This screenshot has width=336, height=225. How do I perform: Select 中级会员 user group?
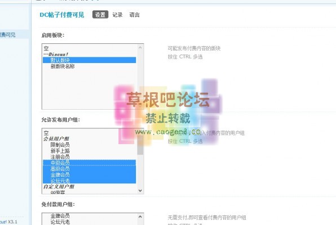click(90, 163)
